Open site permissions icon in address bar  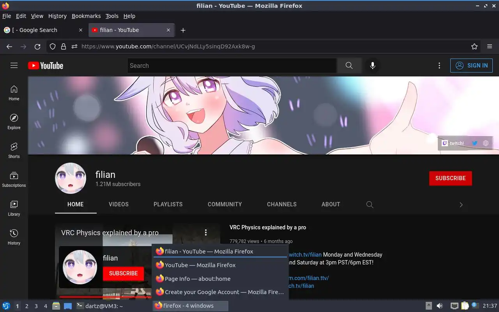74,46
